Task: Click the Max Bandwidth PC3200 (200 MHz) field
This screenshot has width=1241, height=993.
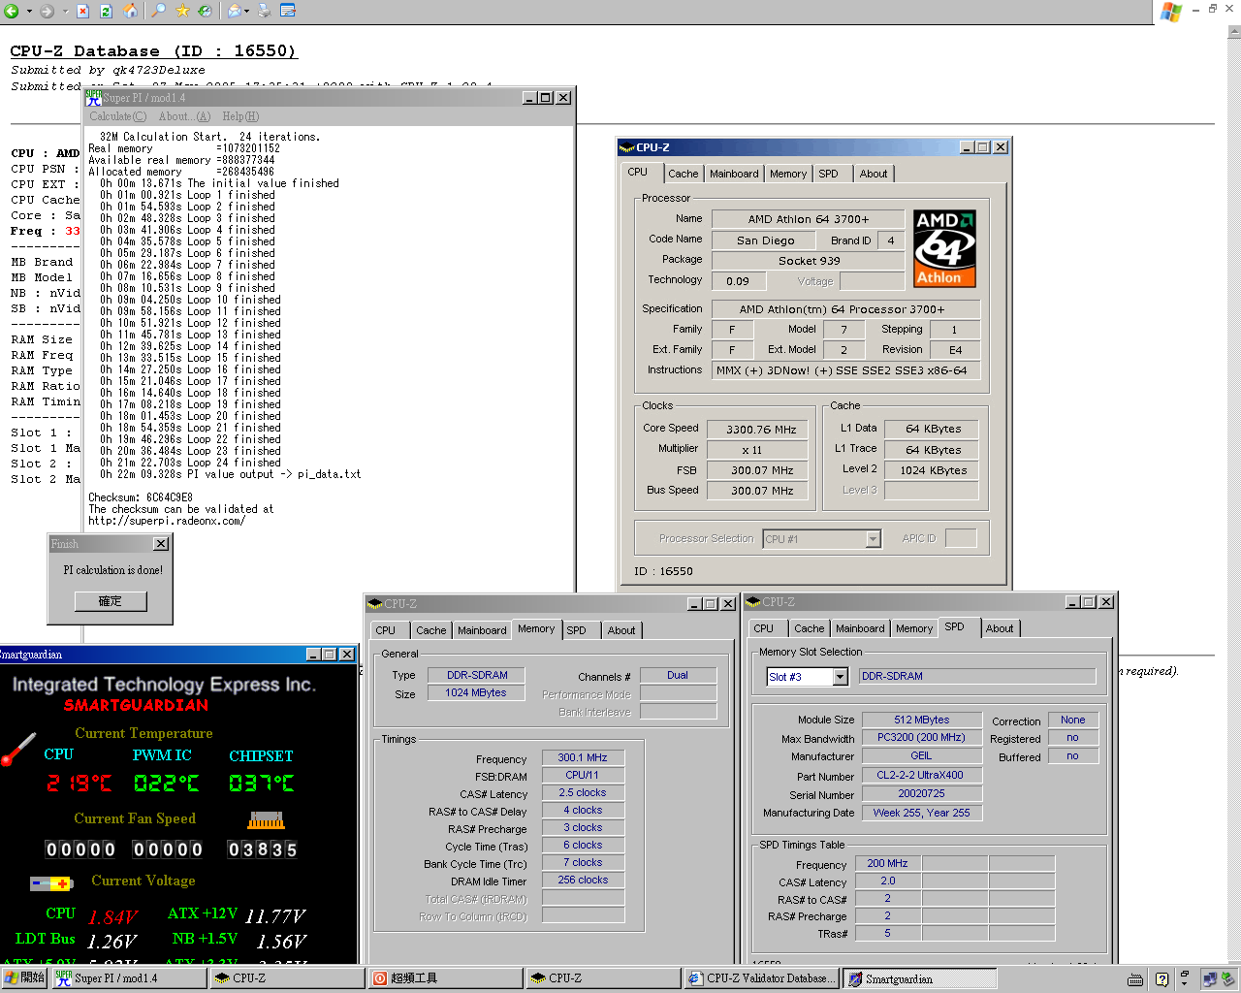Action: (x=921, y=738)
